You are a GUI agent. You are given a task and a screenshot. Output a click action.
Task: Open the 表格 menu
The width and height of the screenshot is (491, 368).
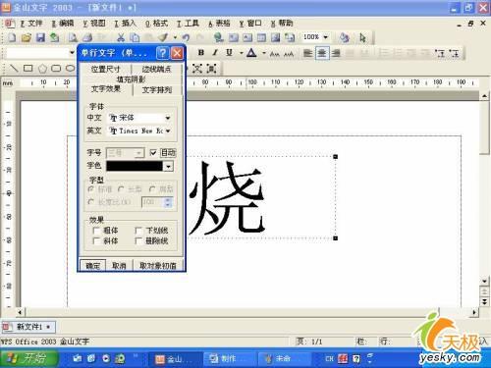[x=219, y=24]
